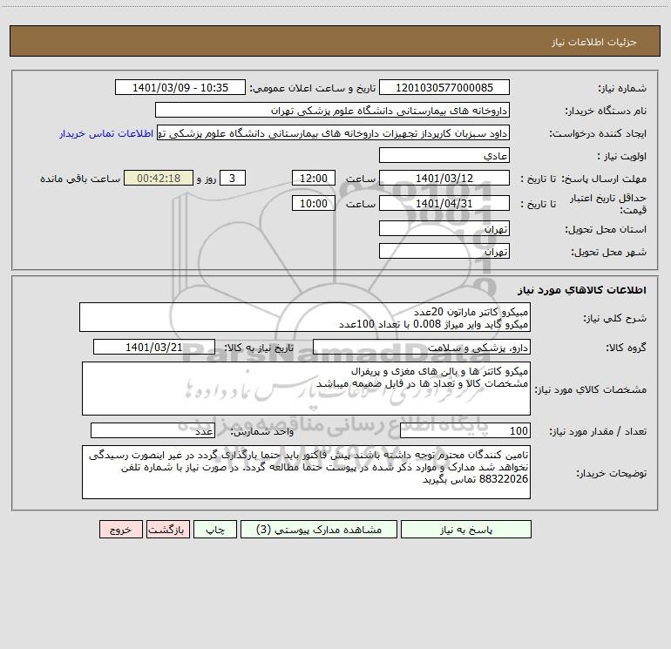Click priority field showing عادی
The height and width of the screenshot is (649, 671).
tap(444, 155)
